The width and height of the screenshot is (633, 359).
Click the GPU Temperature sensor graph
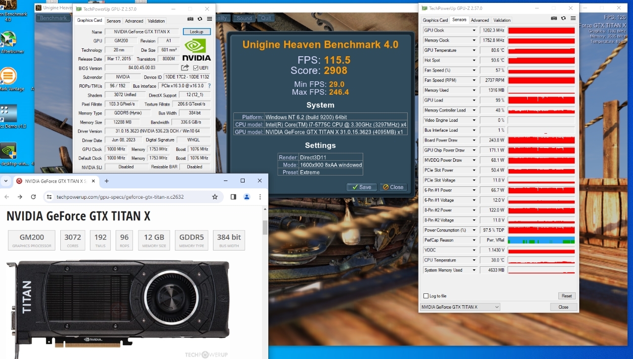[x=541, y=50]
